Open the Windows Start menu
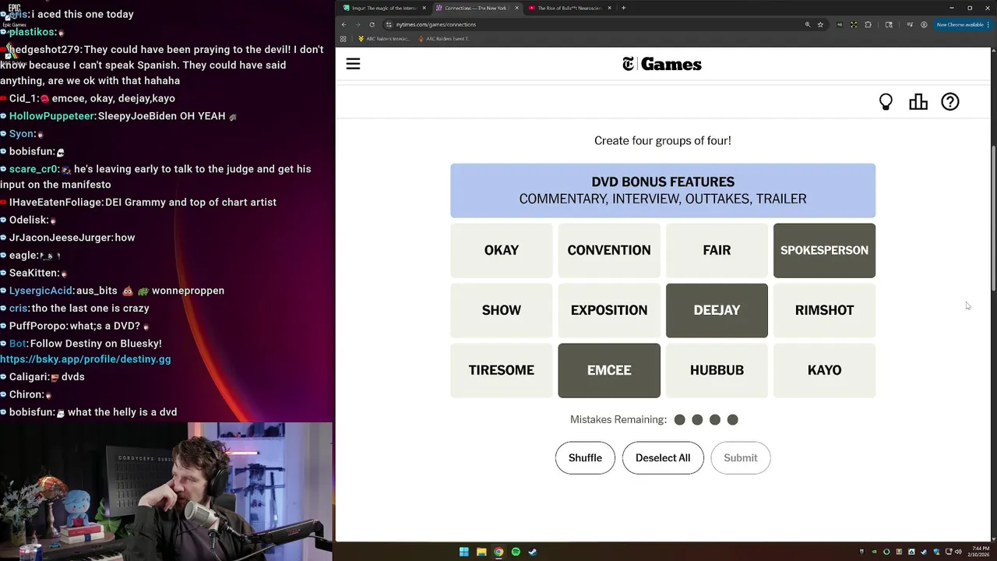This screenshot has height=561, width=997. pyautogui.click(x=464, y=552)
